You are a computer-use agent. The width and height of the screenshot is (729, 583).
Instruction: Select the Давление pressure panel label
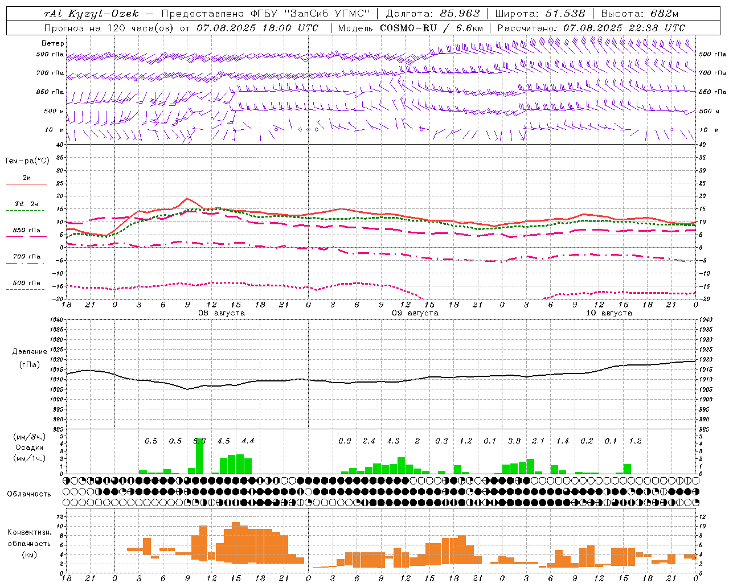coord(30,352)
